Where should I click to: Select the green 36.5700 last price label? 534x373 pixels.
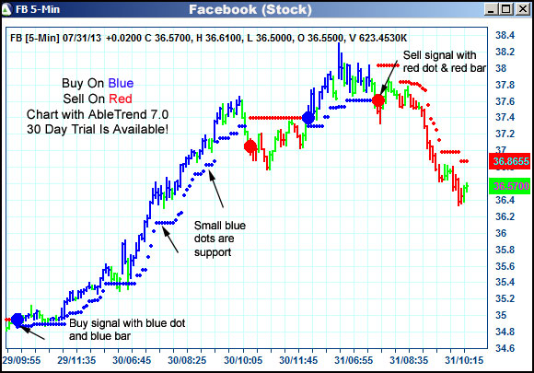pos(510,186)
